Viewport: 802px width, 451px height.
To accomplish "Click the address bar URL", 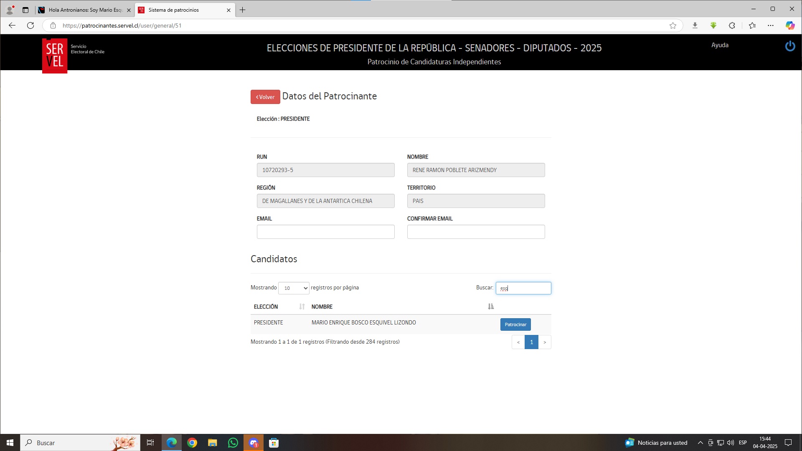I will pyautogui.click(x=122, y=25).
